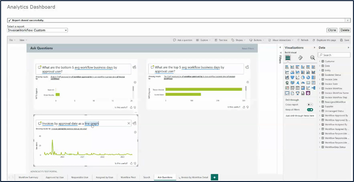Select the stacked column chart visual
Screen dimensions: 354x182
(292, 67)
